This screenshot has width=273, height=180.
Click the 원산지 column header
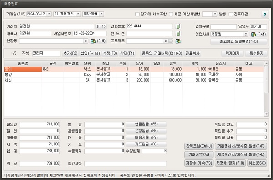[220, 63]
